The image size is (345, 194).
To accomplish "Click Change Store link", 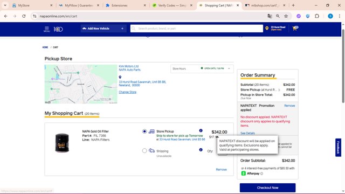I will (128, 92).
